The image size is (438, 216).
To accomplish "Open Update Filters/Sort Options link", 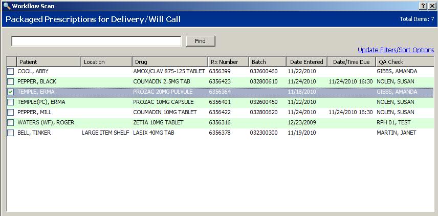I will click(x=396, y=50).
